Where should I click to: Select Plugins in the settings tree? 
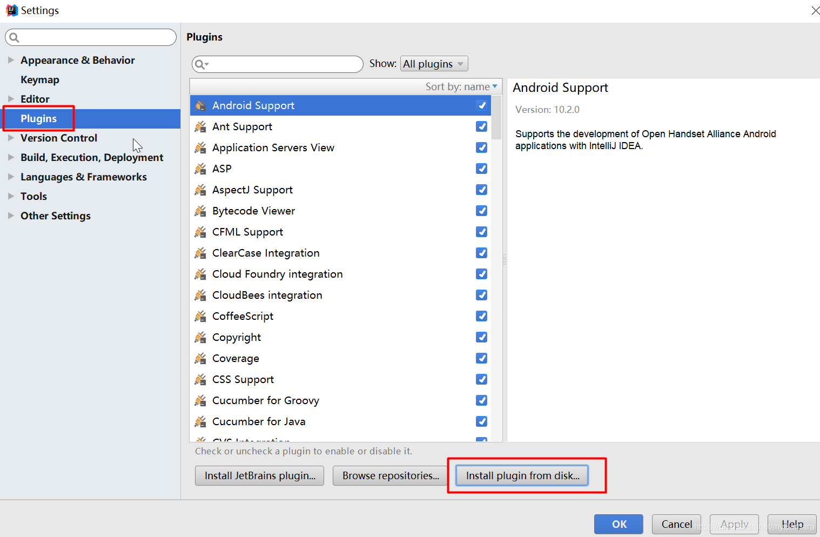click(x=38, y=118)
